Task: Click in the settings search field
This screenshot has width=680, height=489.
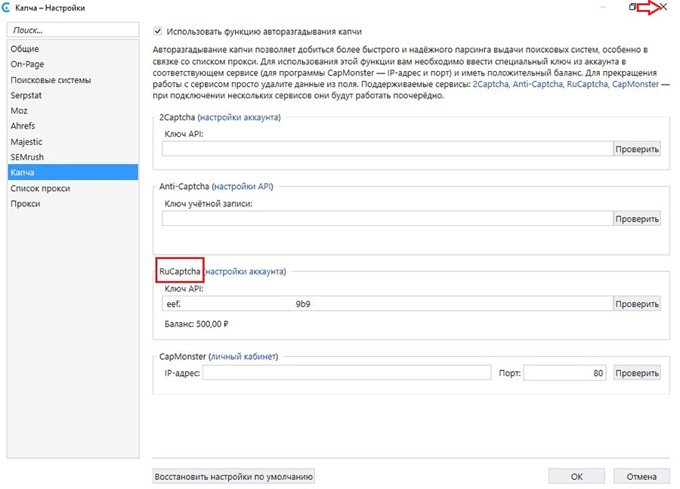Action: pos(73,30)
